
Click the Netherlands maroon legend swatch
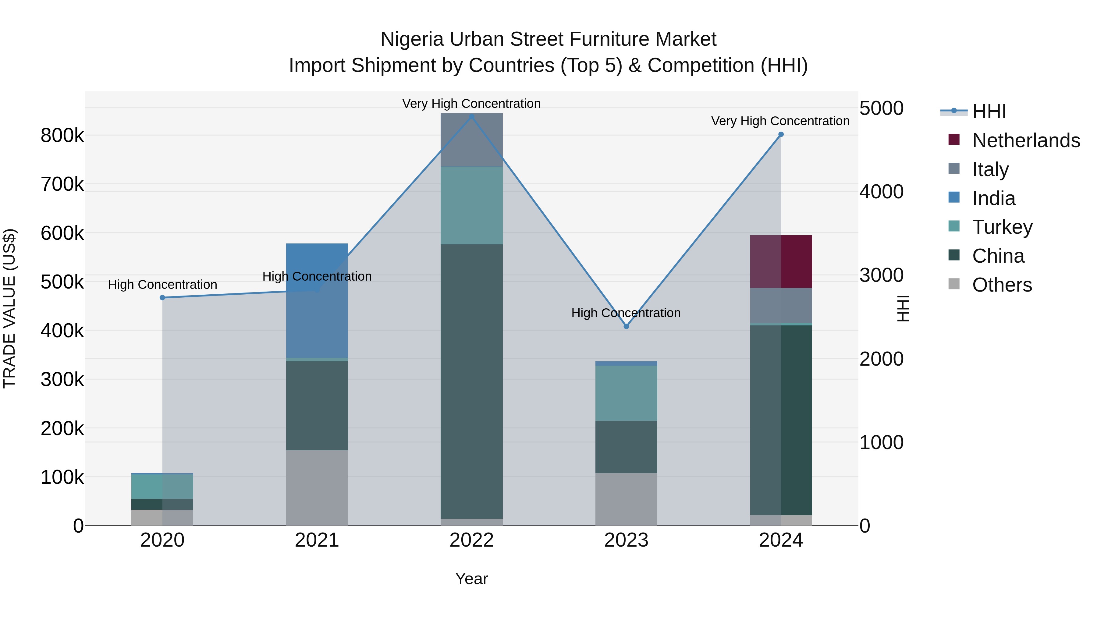click(954, 140)
